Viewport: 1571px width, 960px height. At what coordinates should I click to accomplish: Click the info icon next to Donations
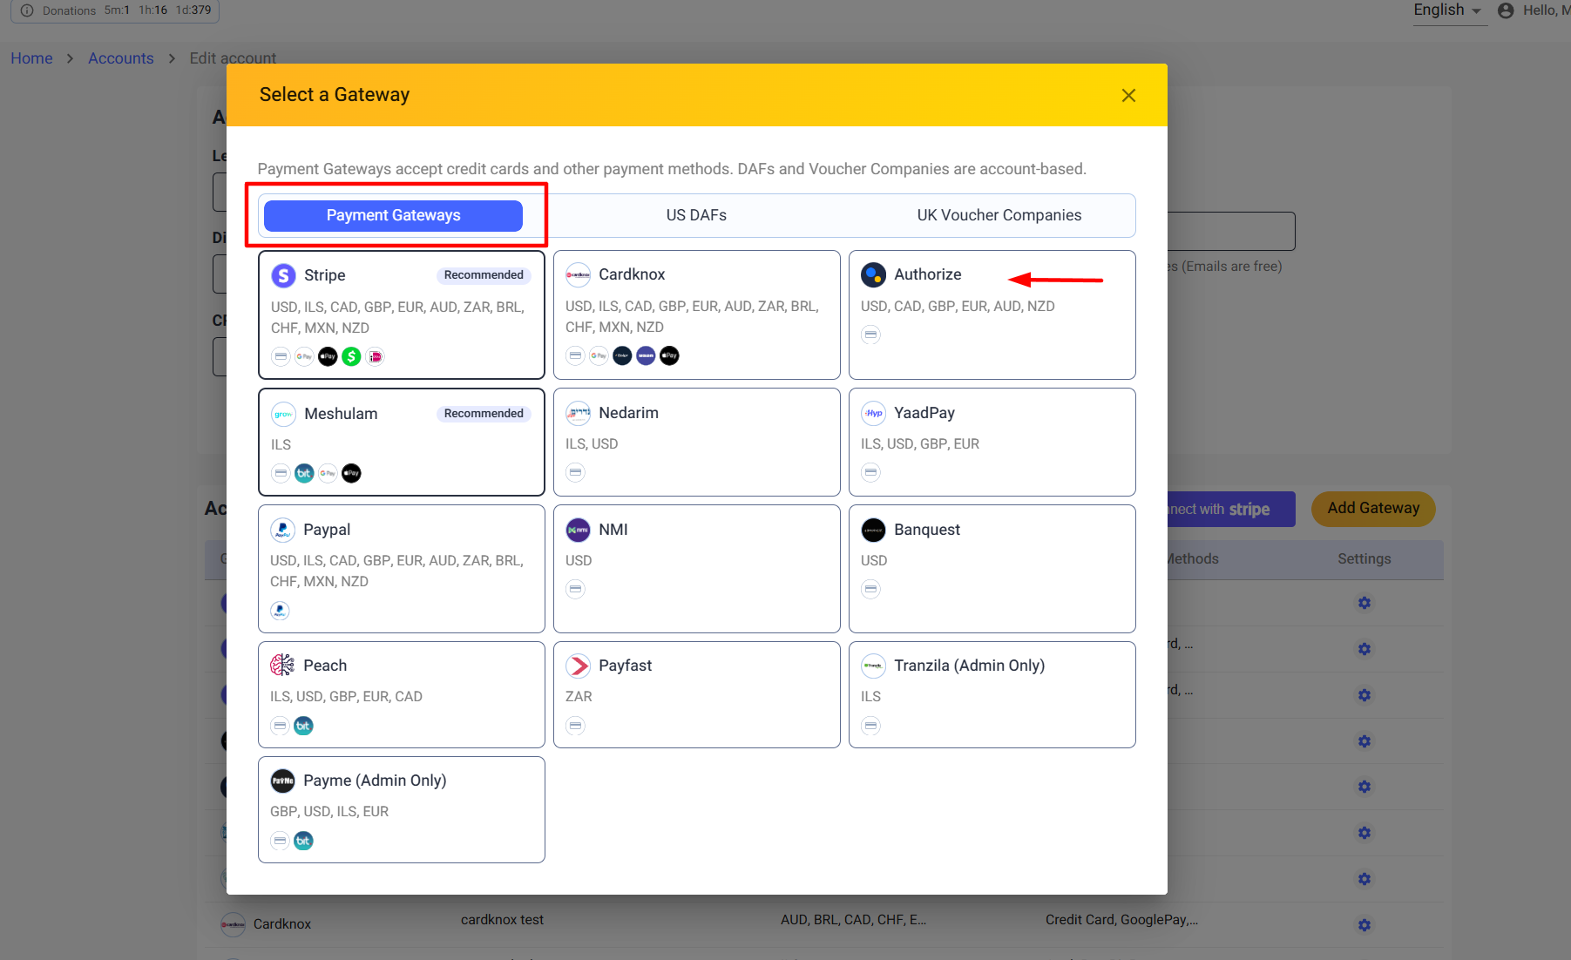tap(27, 10)
